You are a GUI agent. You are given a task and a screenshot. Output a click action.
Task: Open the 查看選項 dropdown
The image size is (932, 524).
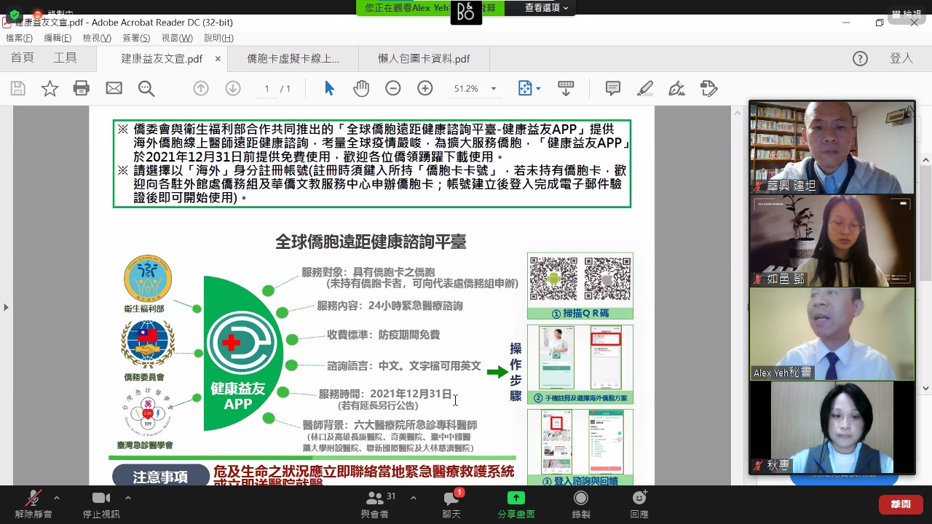click(x=546, y=8)
